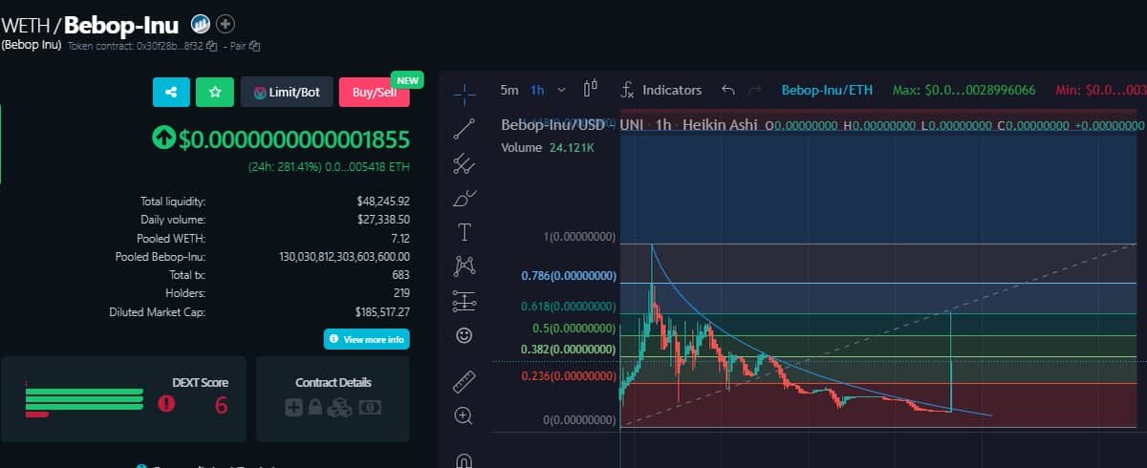The height and width of the screenshot is (468, 1147).
Task: Click the CoinMarketCap chart icon near title
Action: coord(201,24)
